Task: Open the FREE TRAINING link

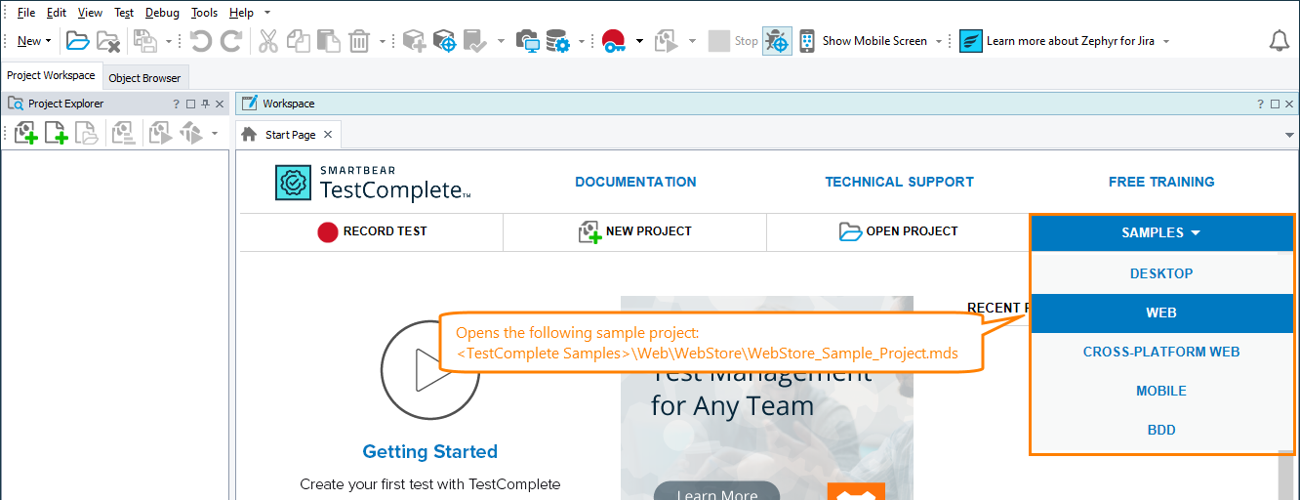Action: [1161, 182]
